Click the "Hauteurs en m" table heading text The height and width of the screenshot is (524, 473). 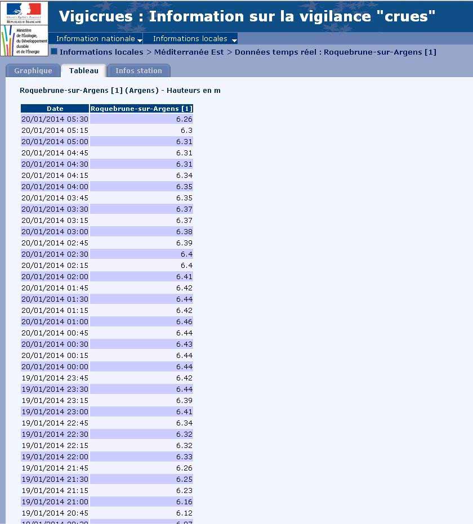(194, 90)
